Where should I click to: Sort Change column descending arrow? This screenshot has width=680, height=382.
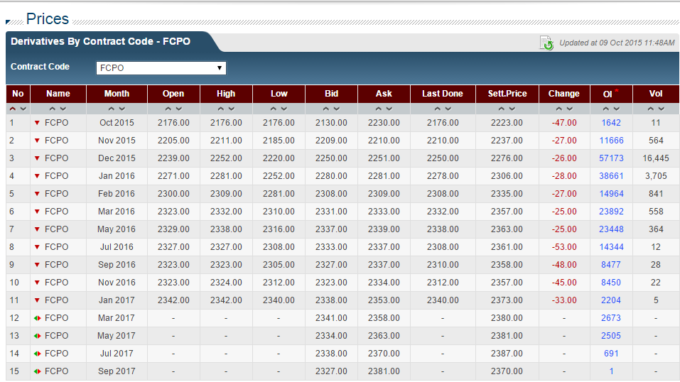click(x=570, y=109)
